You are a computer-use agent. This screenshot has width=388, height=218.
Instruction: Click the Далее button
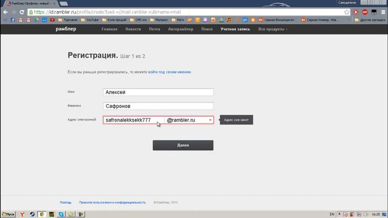pyautogui.click(x=183, y=145)
